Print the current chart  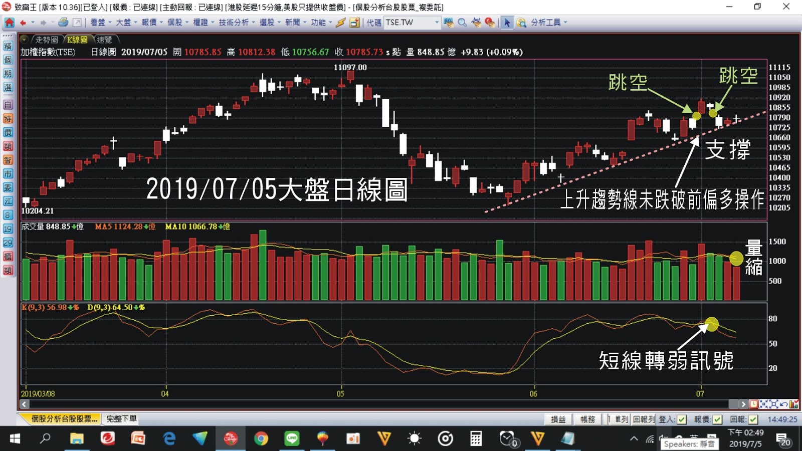click(x=63, y=23)
